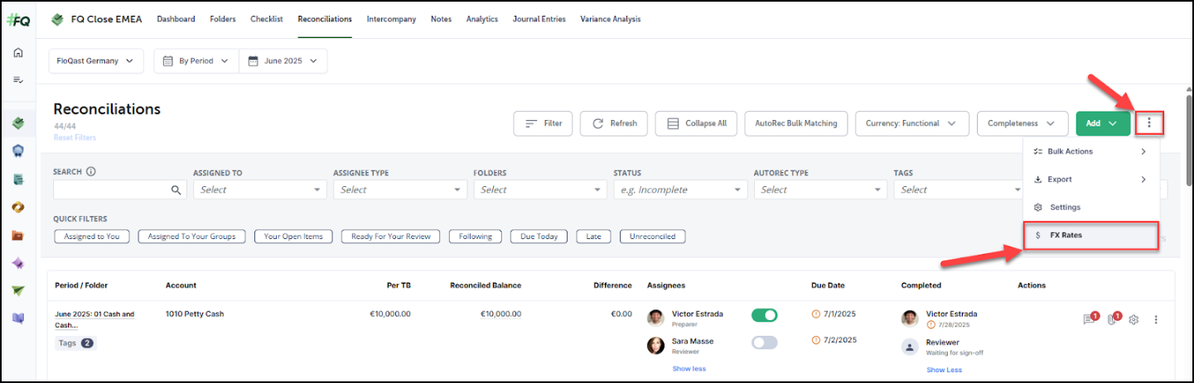Image resolution: width=1194 pixels, height=383 pixels.
Task: Open the Status filter dropdown
Action: pyautogui.click(x=680, y=190)
